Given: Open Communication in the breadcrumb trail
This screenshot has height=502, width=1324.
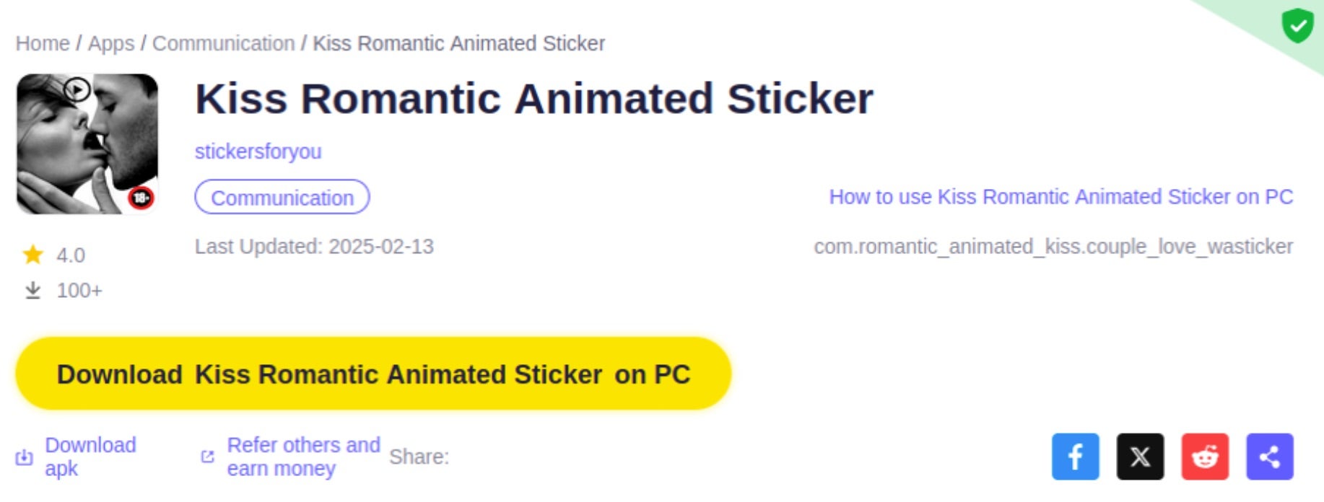Looking at the screenshot, I should click(223, 43).
